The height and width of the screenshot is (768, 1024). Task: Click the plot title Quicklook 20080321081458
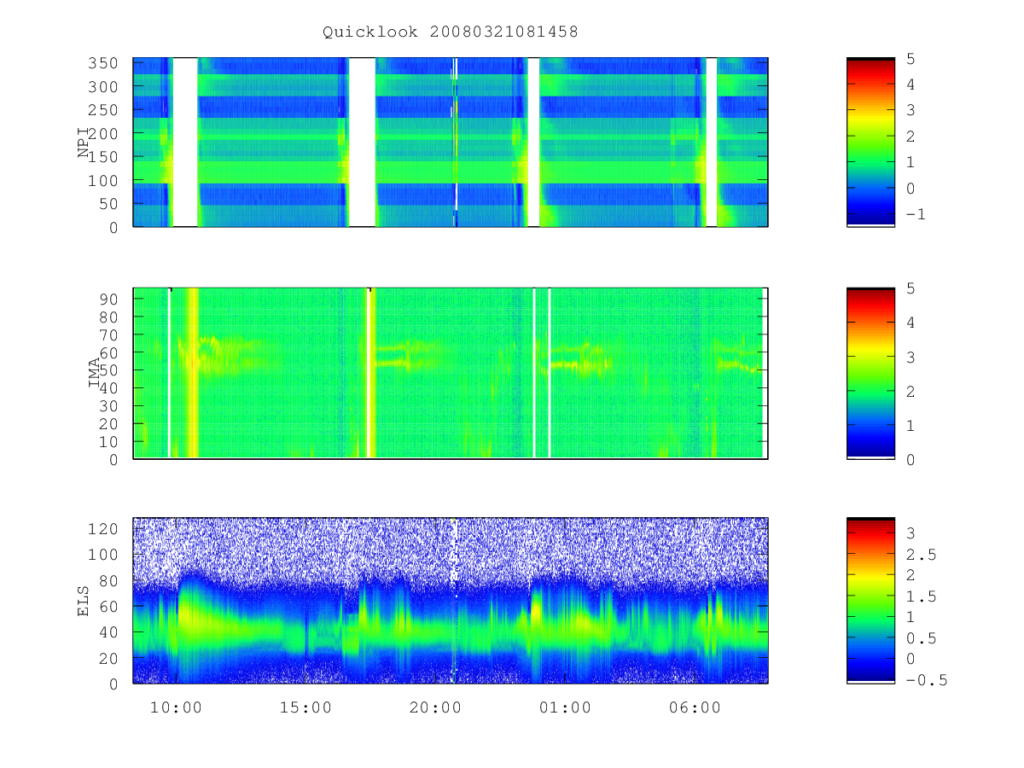(x=451, y=32)
